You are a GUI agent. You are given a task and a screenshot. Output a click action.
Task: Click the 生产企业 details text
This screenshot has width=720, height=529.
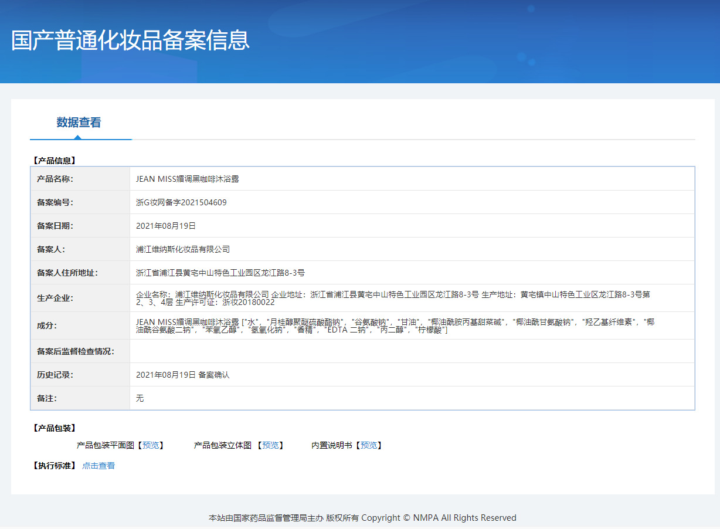(393, 298)
